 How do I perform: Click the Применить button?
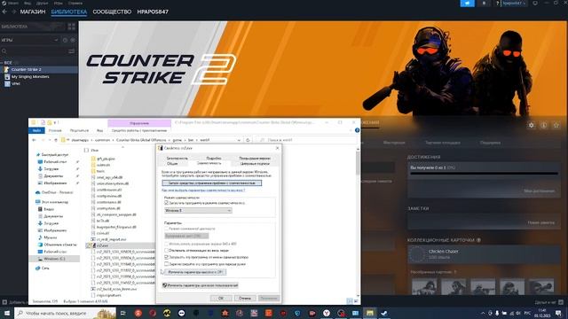(x=269, y=298)
